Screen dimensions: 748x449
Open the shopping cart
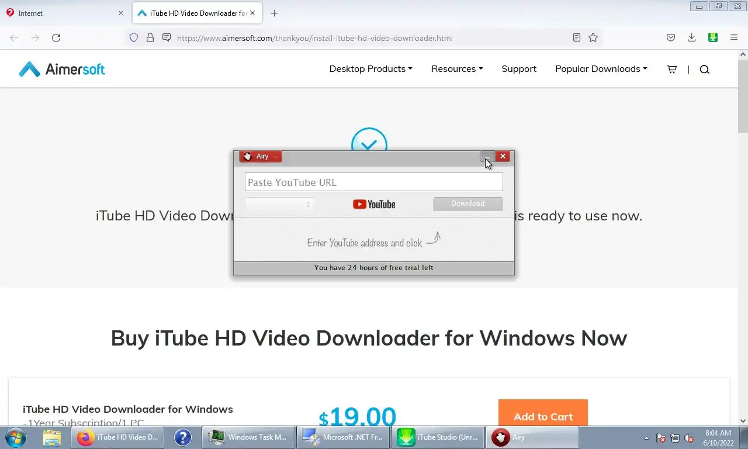click(x=672, y=69)
